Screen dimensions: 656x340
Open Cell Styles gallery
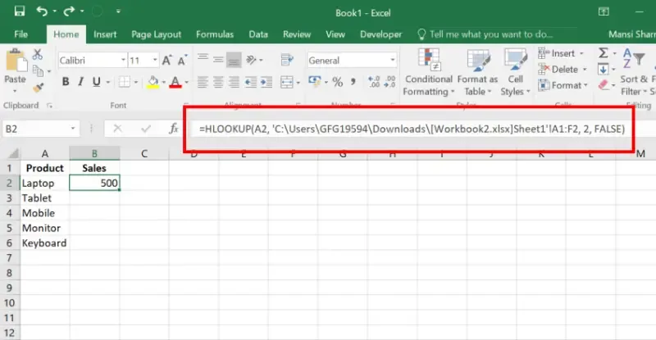[x=515, y=72]
